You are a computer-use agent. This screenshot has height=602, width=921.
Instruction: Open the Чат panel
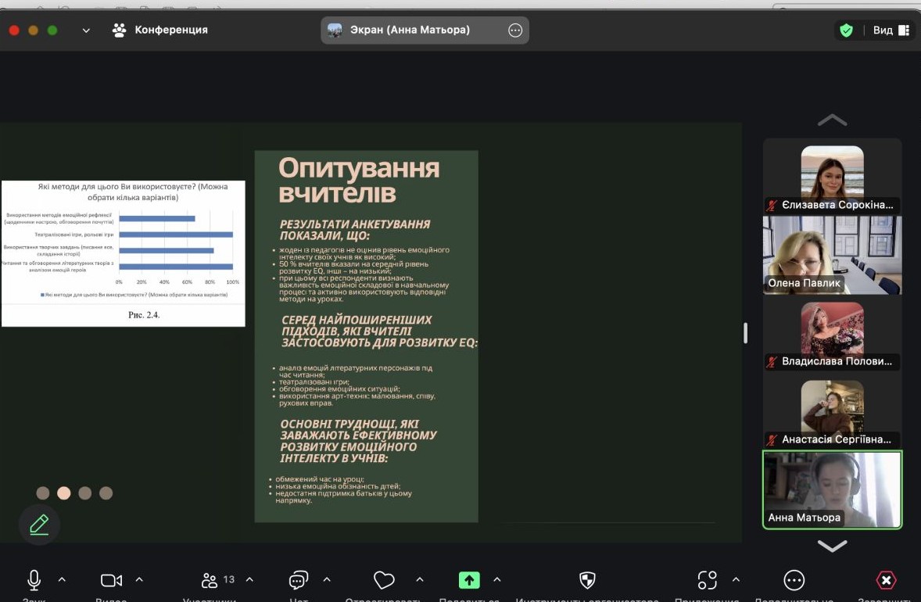click(297, 579)
